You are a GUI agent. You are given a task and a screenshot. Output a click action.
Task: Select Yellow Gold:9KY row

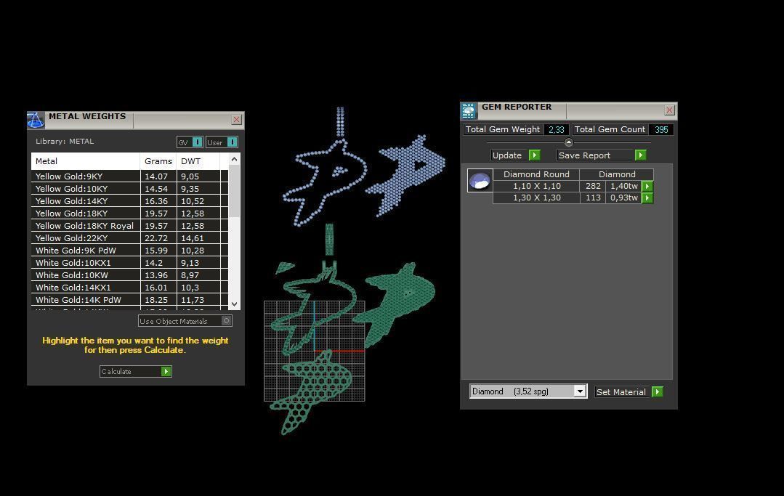coord(129,176)
